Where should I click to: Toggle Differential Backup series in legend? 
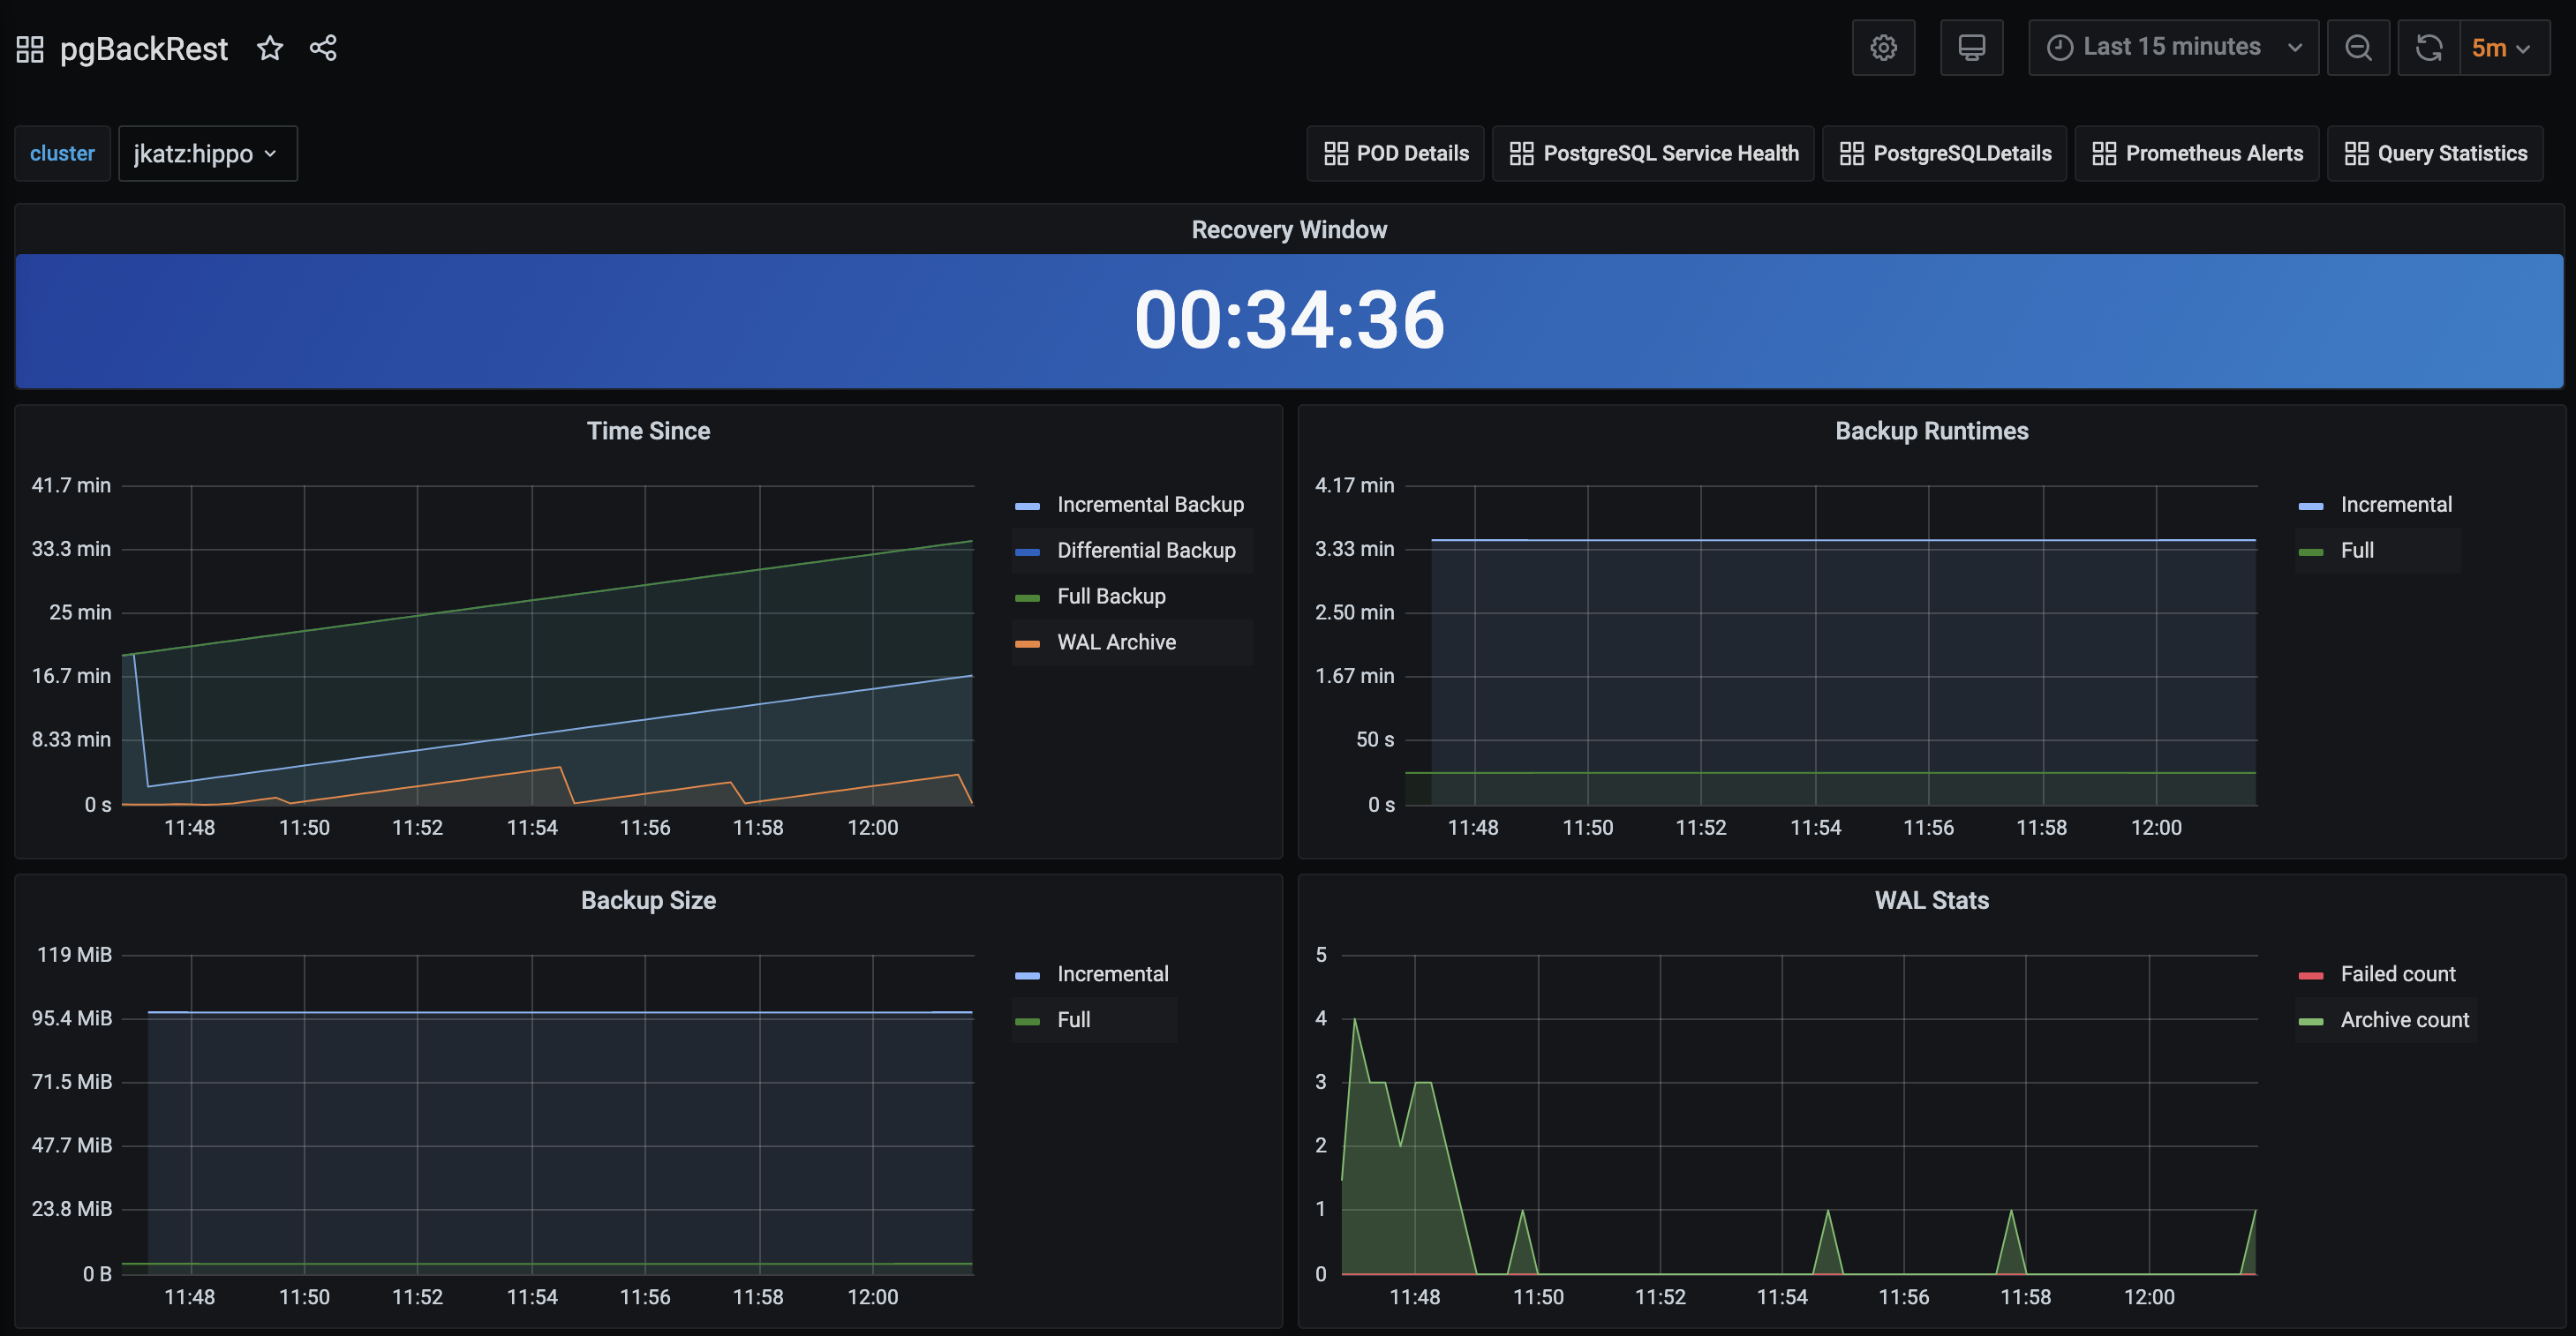1146,551
